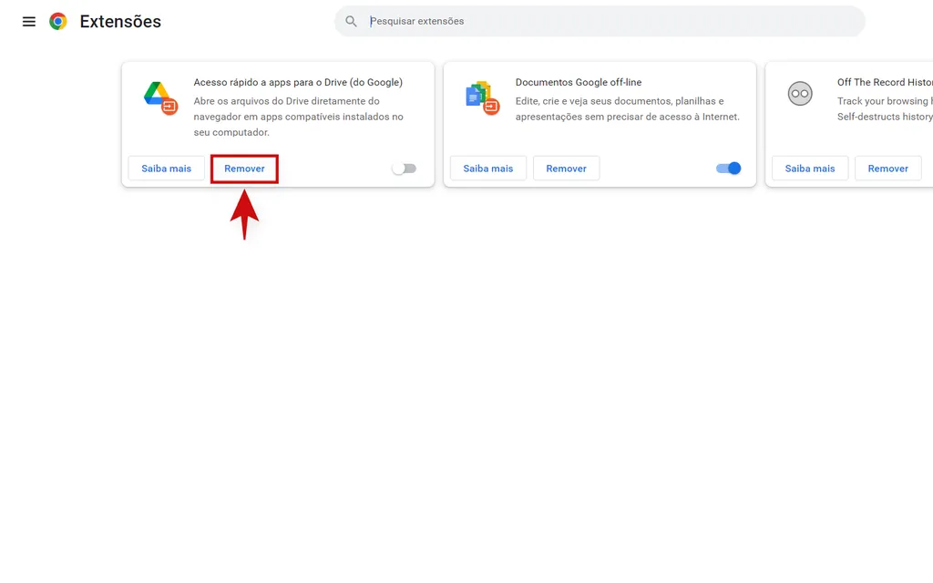Click the Off The Record History icon
The width and height of the screenshot is (933, 583).
point(800,94)
